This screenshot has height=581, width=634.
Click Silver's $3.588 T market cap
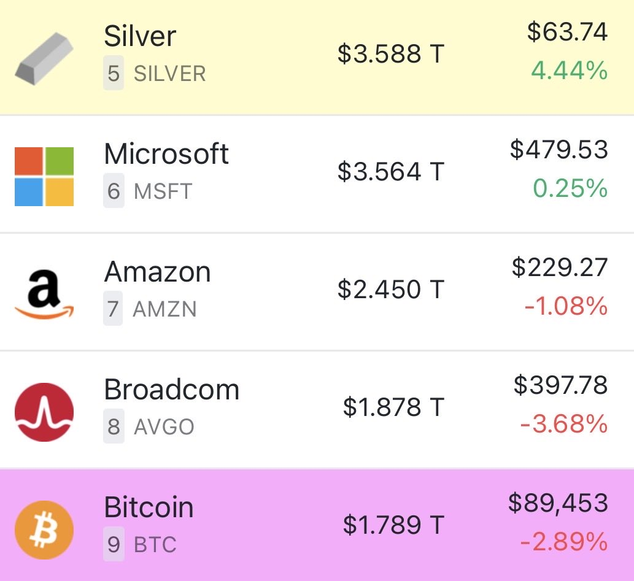click(390, 54)
